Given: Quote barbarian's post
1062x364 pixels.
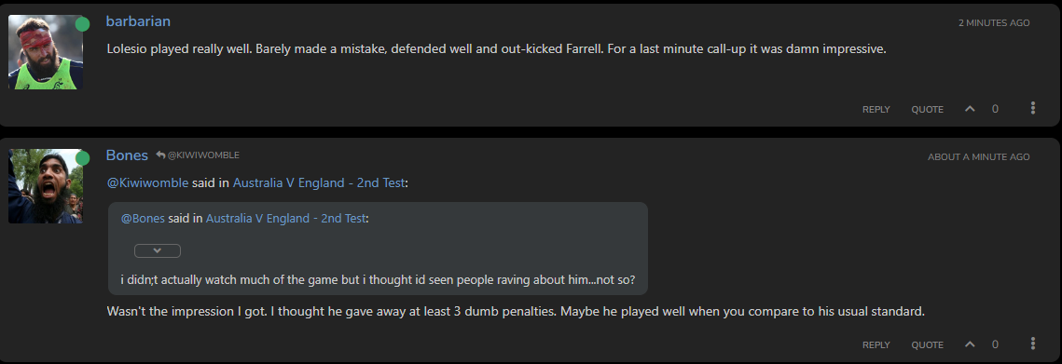Looking at the screenshot, I should click(x=927, y=109).
